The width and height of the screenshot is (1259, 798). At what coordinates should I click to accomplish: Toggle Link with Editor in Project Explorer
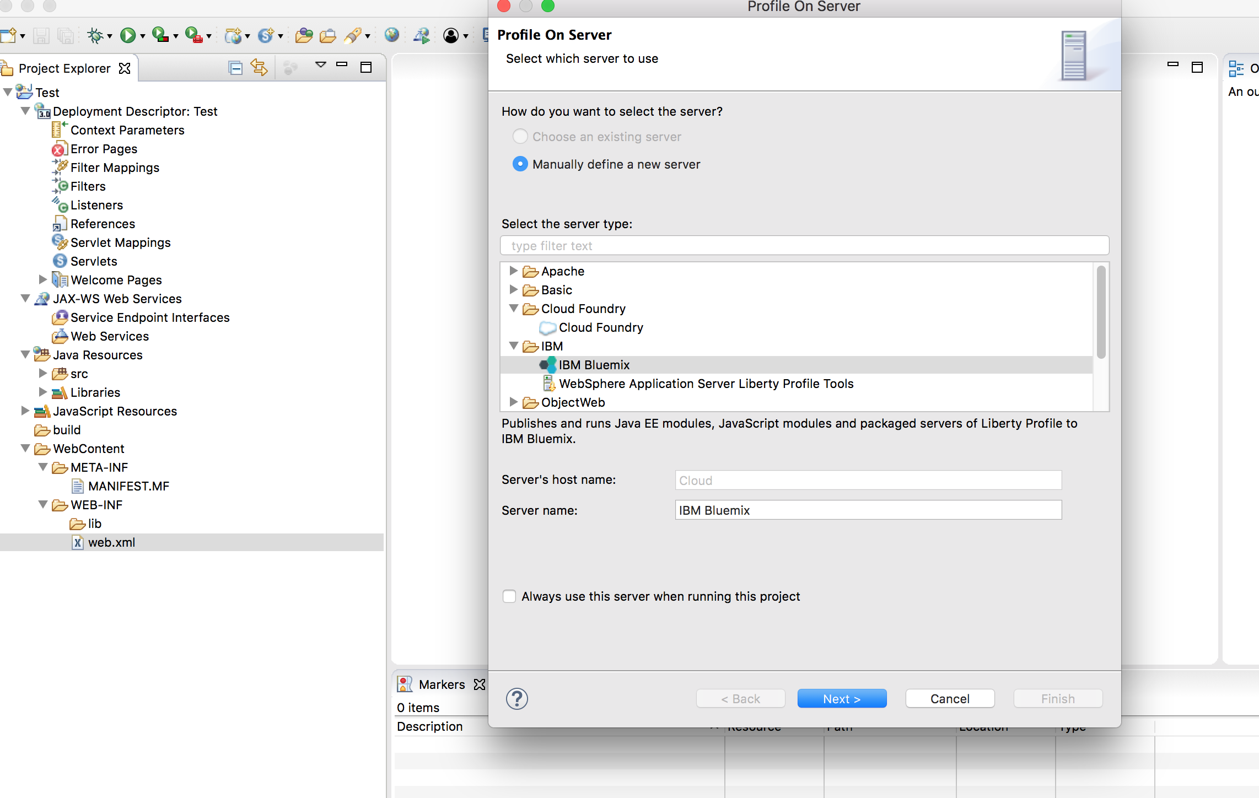tap(259, 67)
